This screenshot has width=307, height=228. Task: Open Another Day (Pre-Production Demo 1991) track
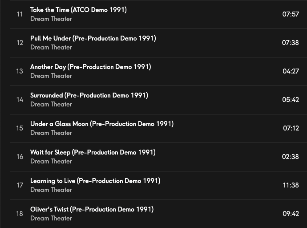coord(90,67)
